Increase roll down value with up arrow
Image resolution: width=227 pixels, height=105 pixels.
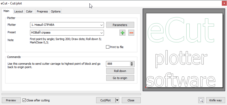click(x=132, y=63)
